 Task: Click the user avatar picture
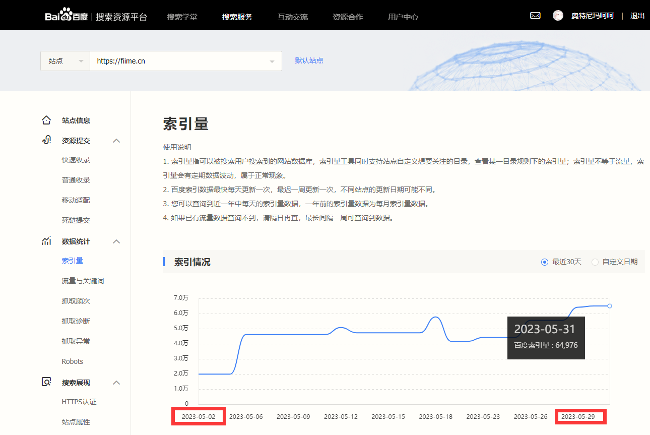[x=558, y=16]
